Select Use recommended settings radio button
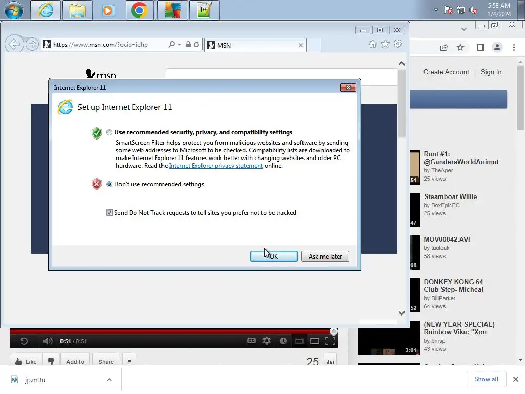This screenshot has height=394, width=525. pyautogui.click(x=109, y=132)
